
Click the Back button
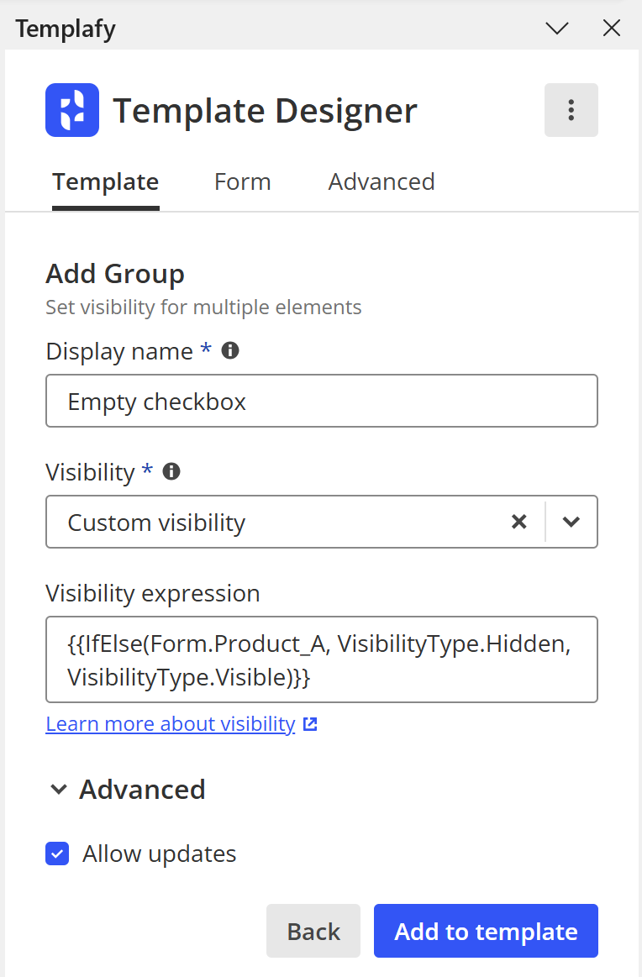pos(313,931)
